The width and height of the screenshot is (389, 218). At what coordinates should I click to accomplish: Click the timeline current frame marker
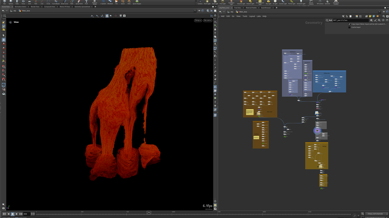149,212
